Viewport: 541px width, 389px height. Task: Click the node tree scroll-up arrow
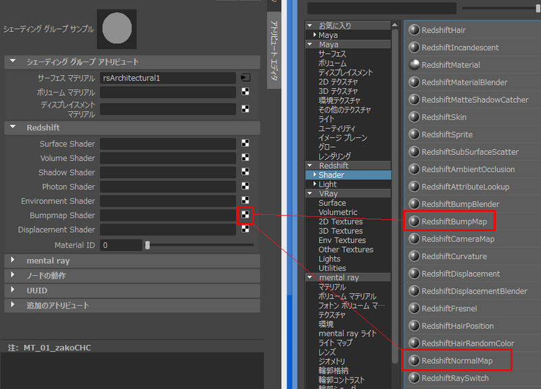click(x=395, y=25)
